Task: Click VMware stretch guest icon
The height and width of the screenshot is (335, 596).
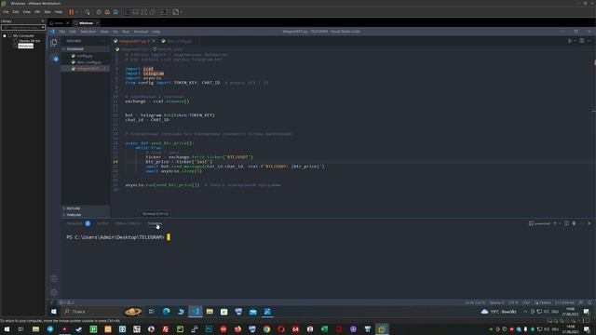Action: pos(176,12)
